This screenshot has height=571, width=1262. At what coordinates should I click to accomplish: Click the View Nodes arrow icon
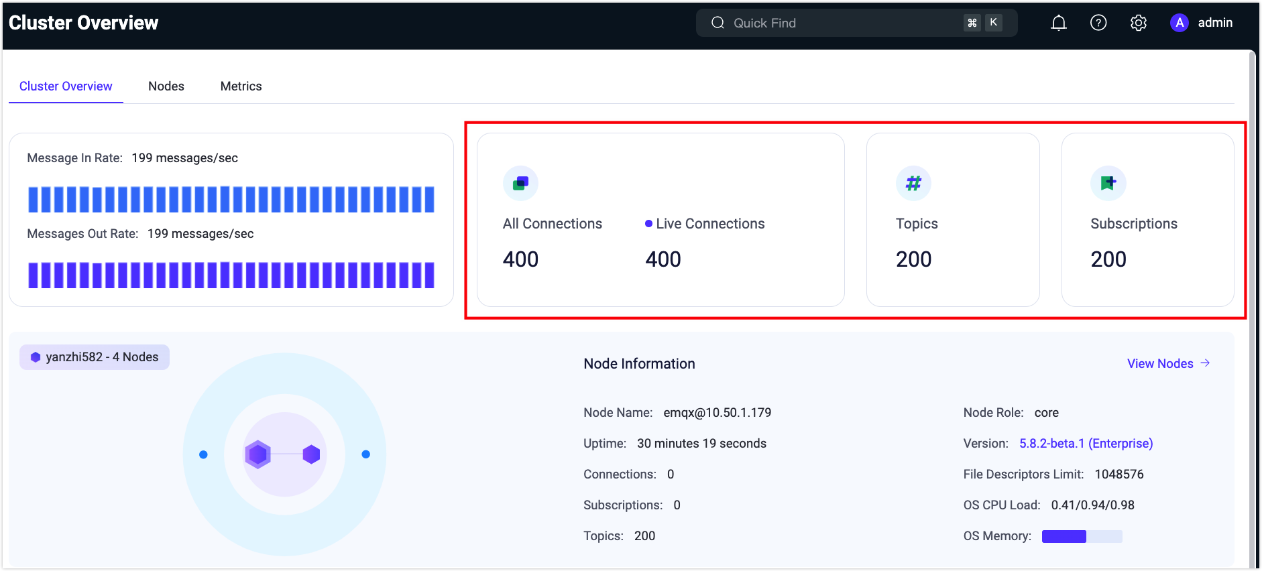pyautogui.click(x=1205, y=363)
